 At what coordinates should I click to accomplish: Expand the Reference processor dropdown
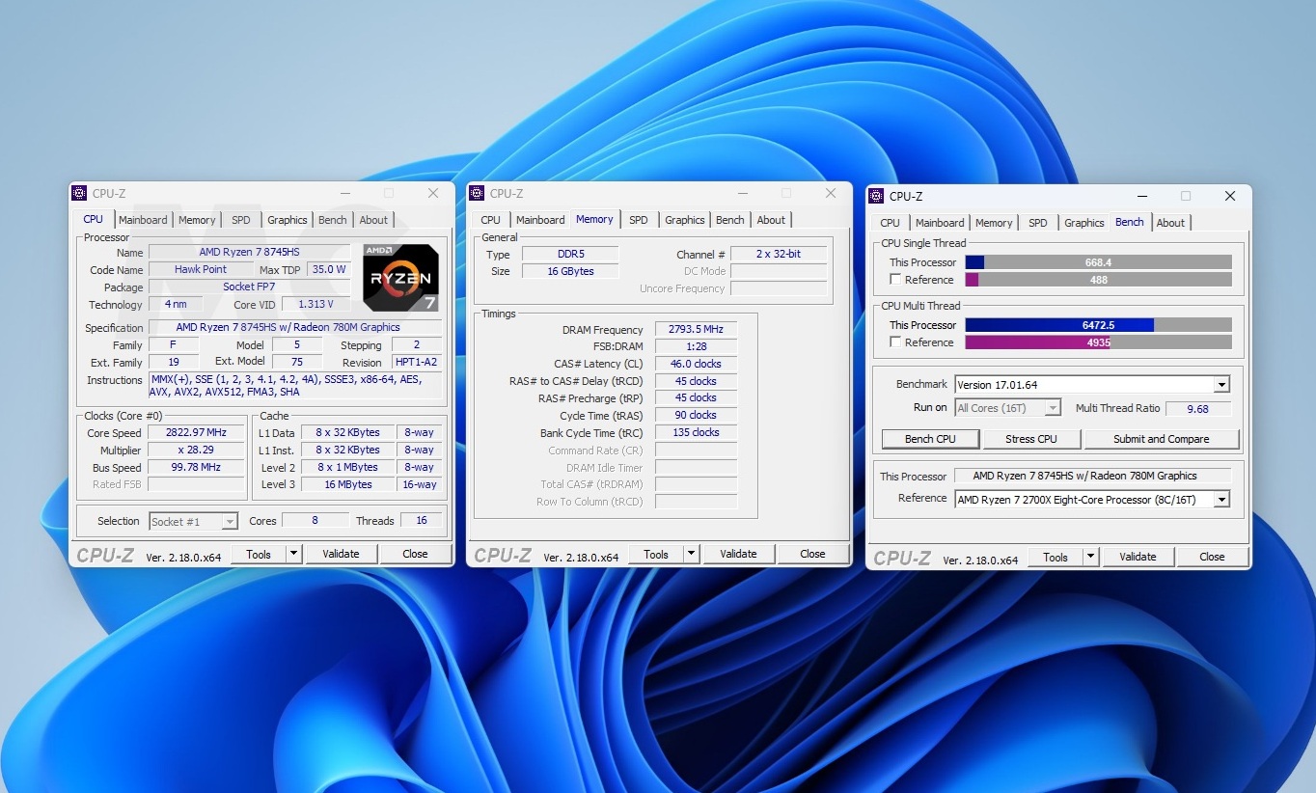tap(1221, 500)
